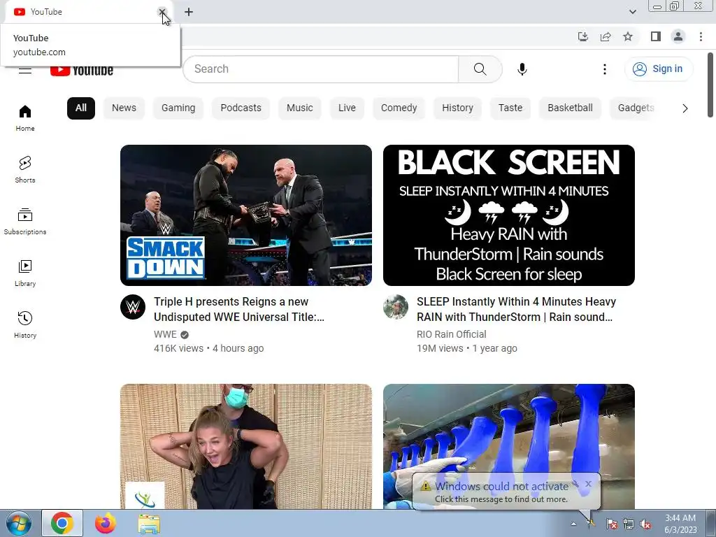Open the Chrome three-dot menu

701,36
